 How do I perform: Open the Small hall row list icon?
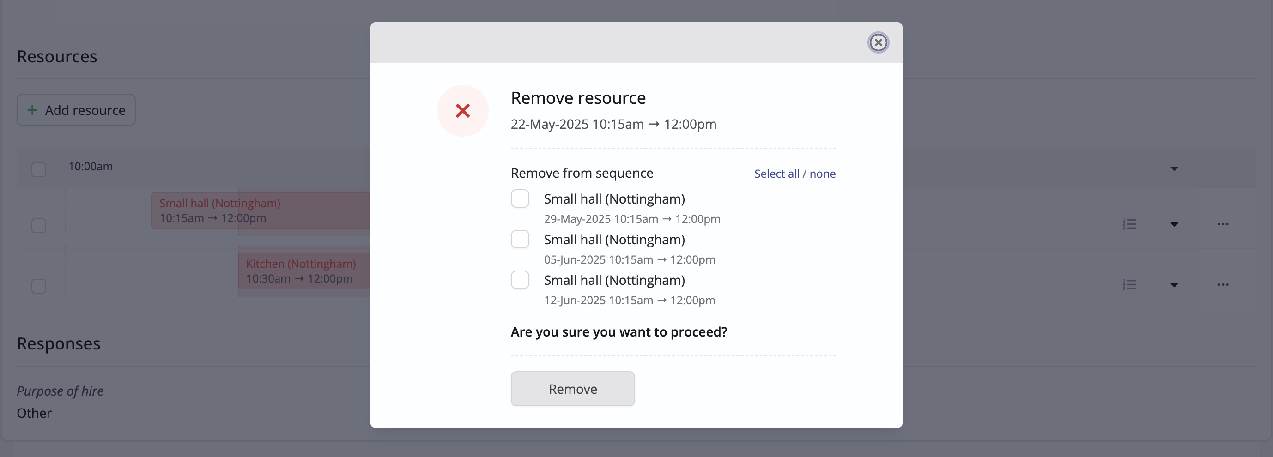tap(1129, 224)
